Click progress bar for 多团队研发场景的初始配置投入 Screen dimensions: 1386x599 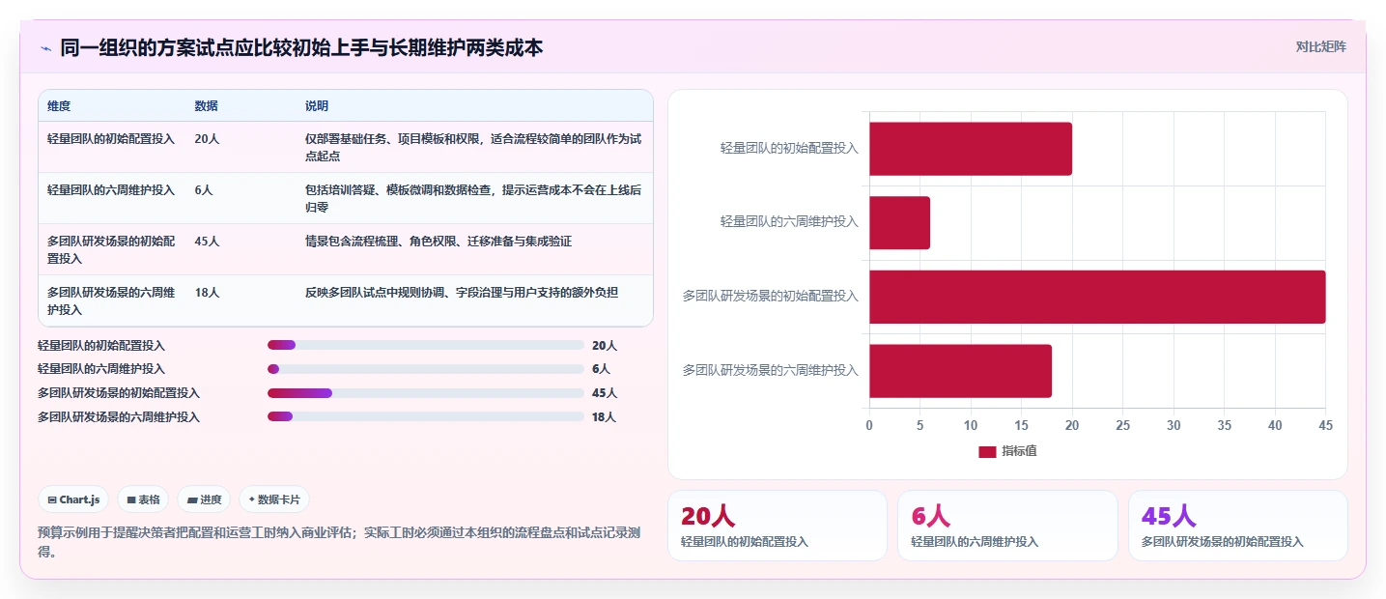[426, 393]
